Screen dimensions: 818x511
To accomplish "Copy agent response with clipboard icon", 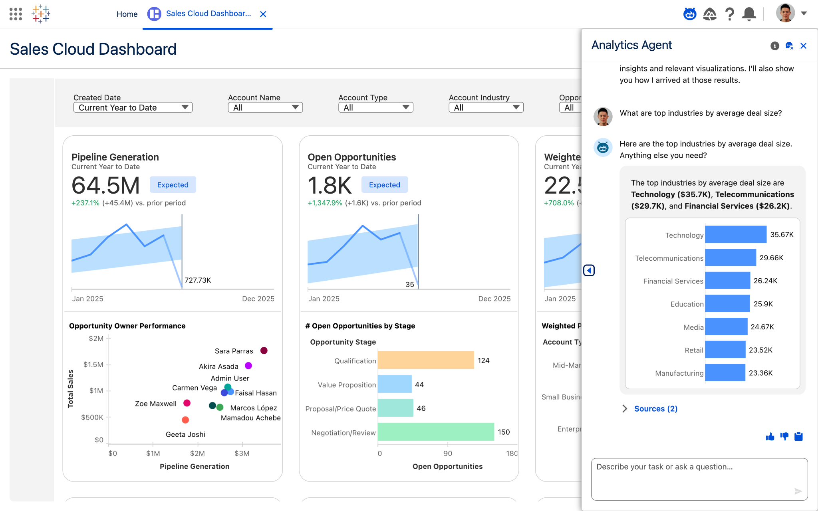I will pos(798,436).
